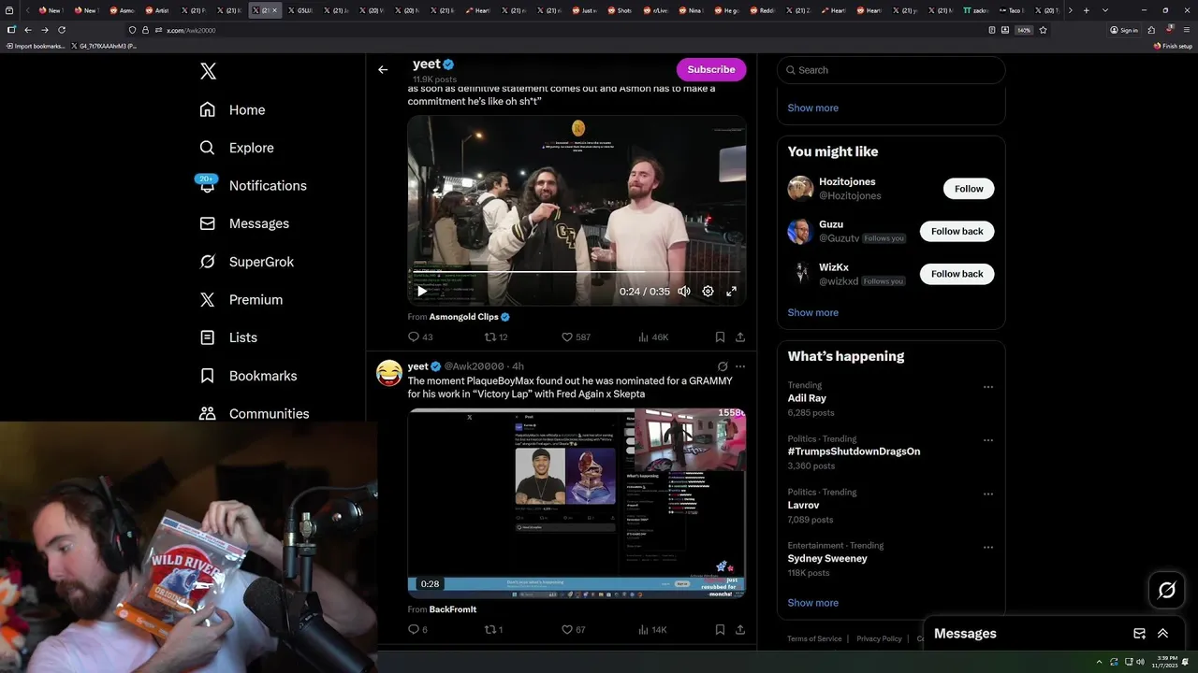Open more options for Adil Ray trend
The width and height of the screenshot is (1198, 673).
click(988, 387)
